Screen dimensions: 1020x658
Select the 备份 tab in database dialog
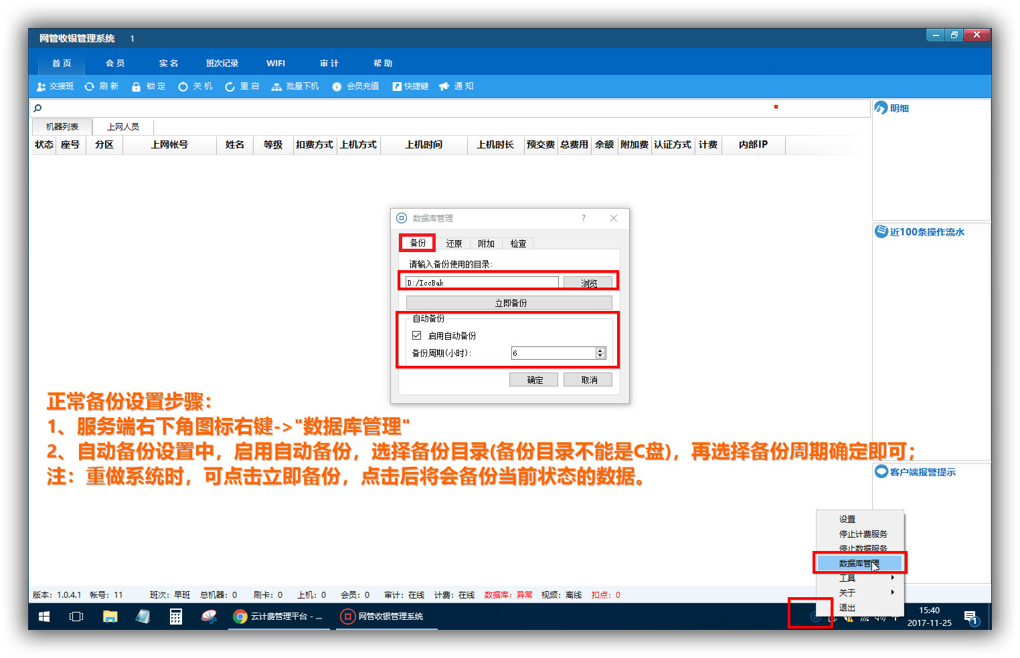[418, 243]
